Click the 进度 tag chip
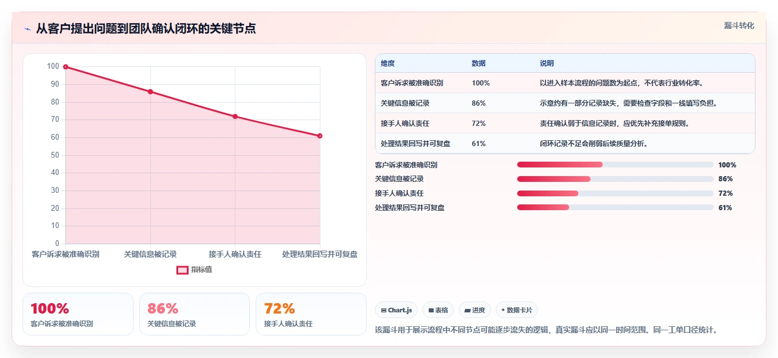Viewport: 778px width, 358px height. 475,310
